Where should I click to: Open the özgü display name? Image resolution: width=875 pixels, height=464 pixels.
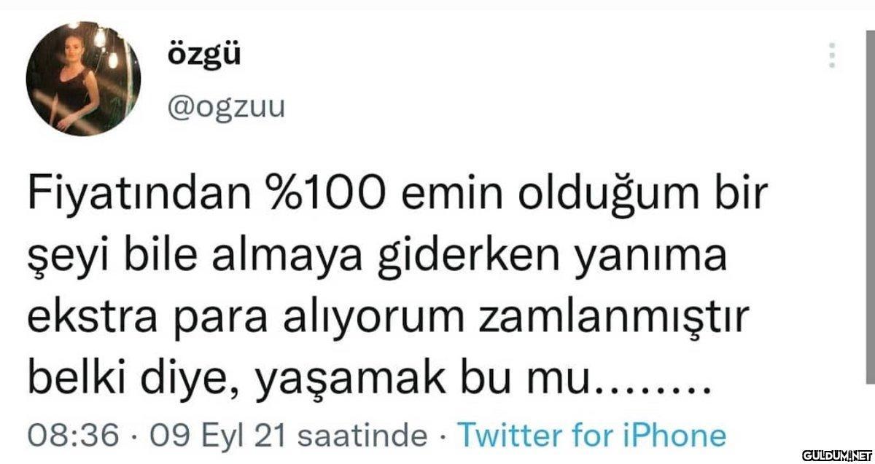click(194, 55)
